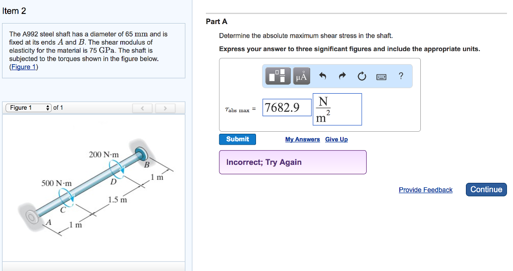The height and width of the screenshot is (271, 513).
Task: Open the Provide Feedback link
Action: pyautogui.click(x=425, y=190)
